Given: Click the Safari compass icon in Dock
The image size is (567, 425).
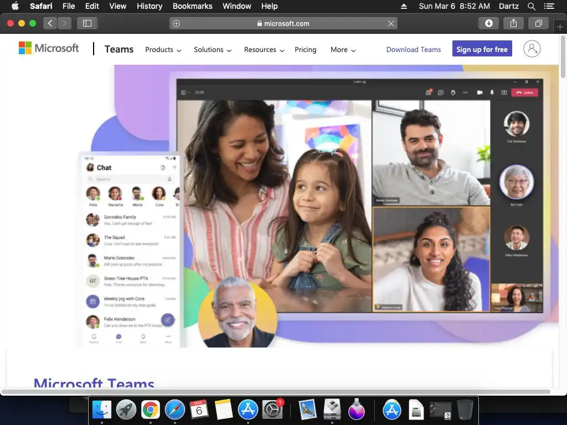Looking at the screenshot, I should pos(174,410).
